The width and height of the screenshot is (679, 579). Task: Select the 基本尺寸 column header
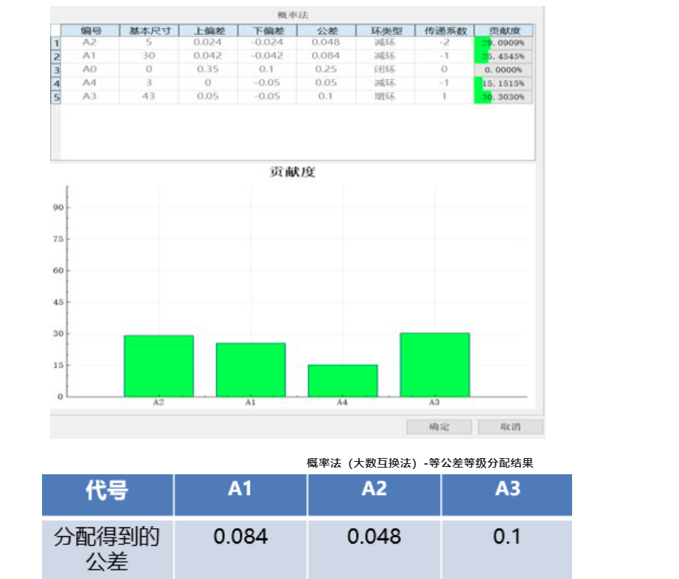click(x=145, y=30)
